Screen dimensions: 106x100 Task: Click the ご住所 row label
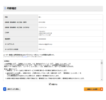(7, 33)
